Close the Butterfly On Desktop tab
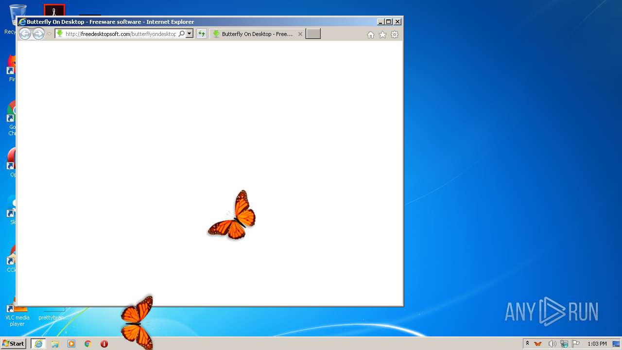 [x=300, y=34]
